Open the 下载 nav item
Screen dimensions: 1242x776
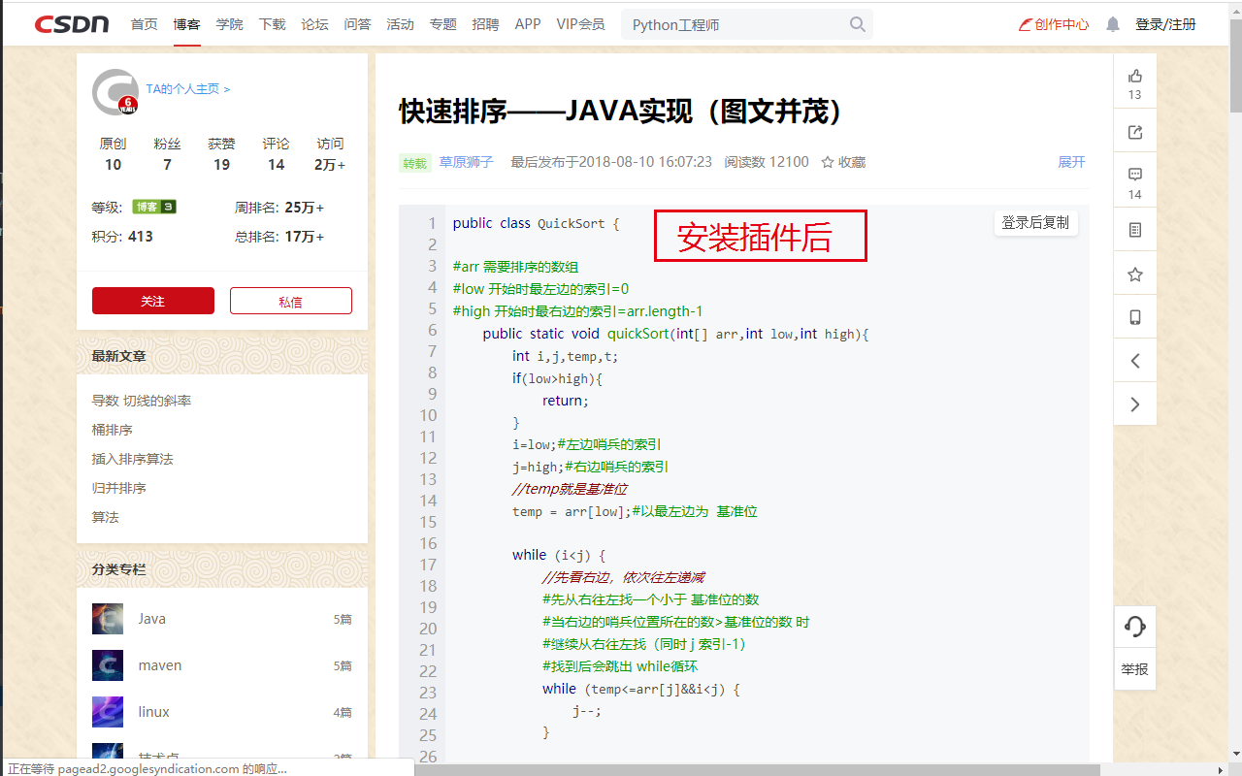click(272, 24)
